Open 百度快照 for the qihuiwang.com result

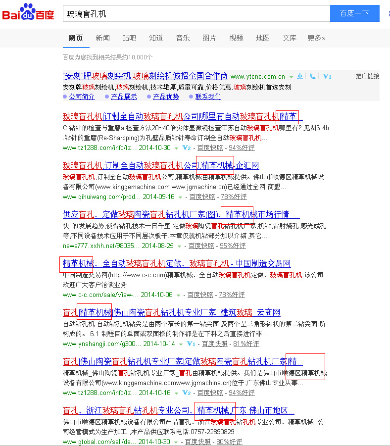point(202,197)
